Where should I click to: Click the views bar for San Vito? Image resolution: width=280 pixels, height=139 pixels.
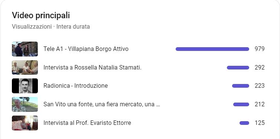241,104
